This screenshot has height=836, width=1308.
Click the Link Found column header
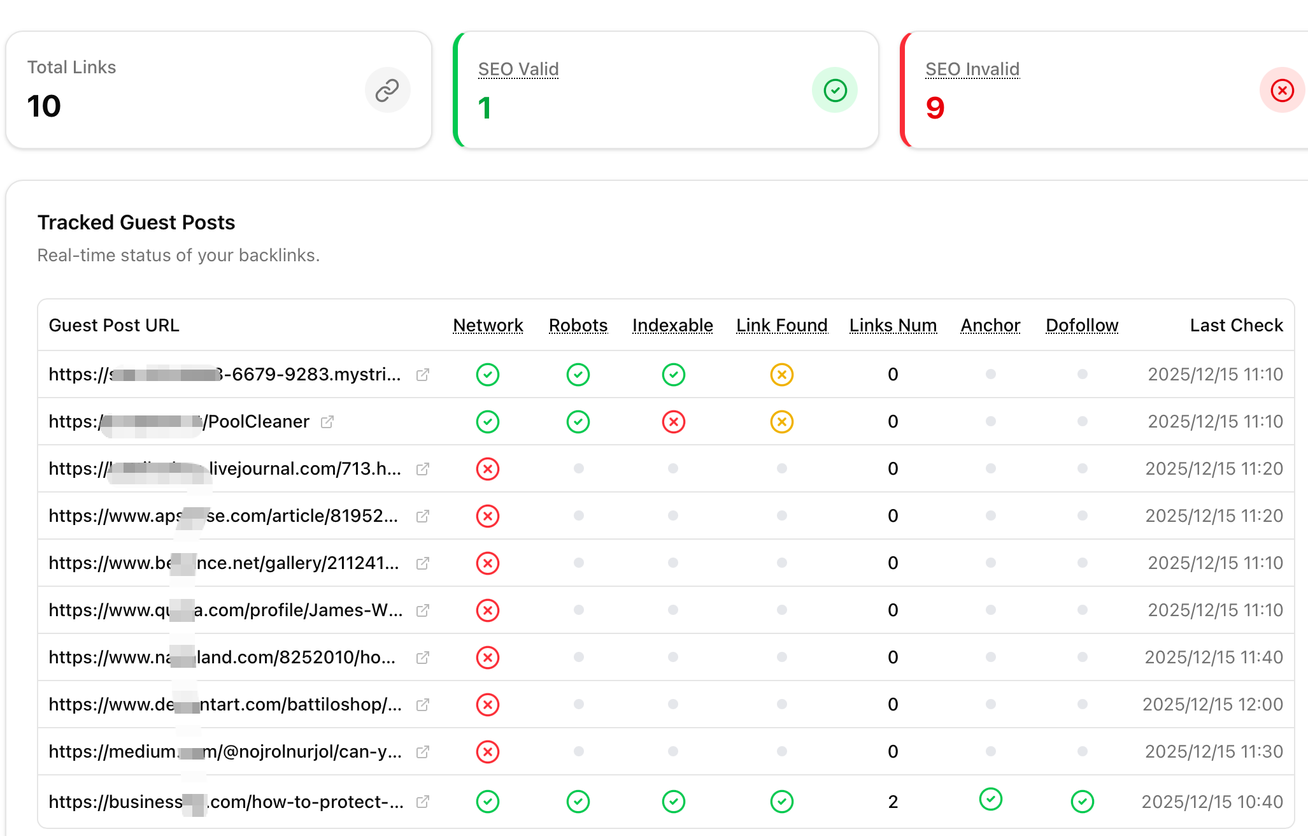(781, 325)
